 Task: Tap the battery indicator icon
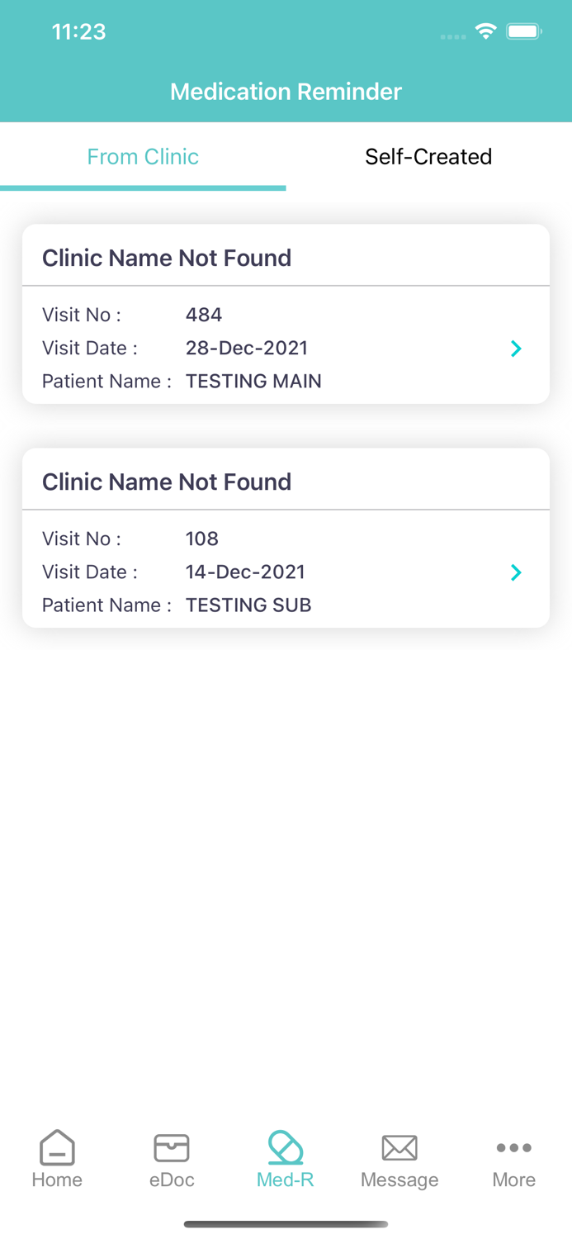(523, 31)
